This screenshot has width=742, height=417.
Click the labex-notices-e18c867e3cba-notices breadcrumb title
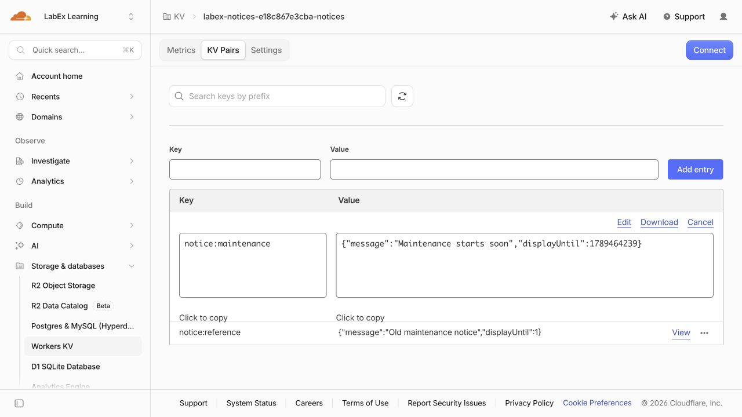(274, 17)
